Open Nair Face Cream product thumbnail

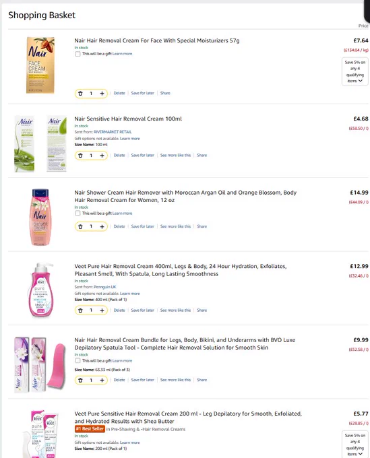point(40,65)
